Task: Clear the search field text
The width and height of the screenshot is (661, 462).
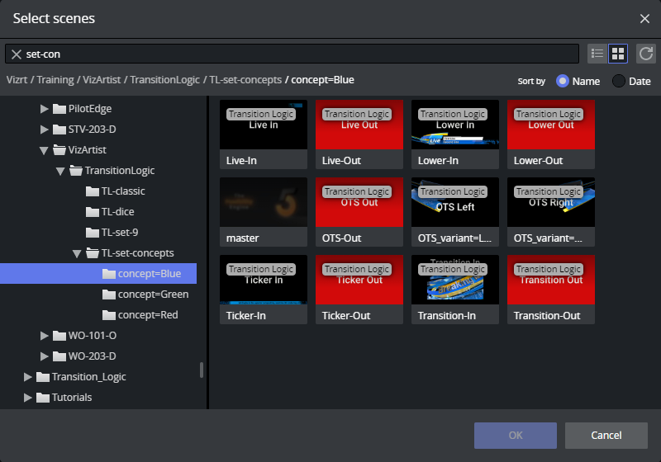Action: point(16,54)
